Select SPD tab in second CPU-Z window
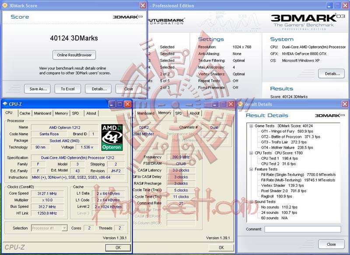The width and height of the screenshot is (350, 255). point(178,113)
